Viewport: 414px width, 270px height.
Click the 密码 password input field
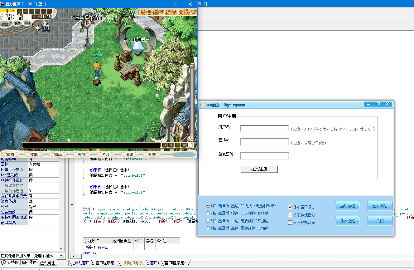tap(264, 142)
